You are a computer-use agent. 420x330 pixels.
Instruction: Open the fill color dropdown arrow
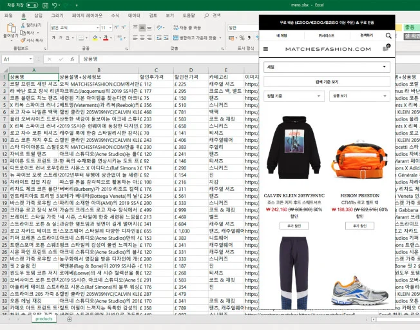(100, 38)
